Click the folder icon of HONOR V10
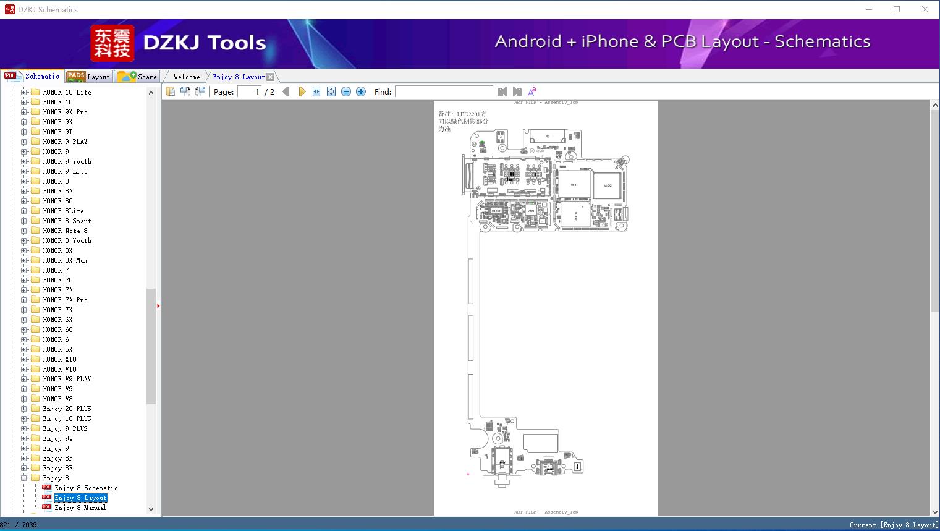940x531 pixels. 35,369
